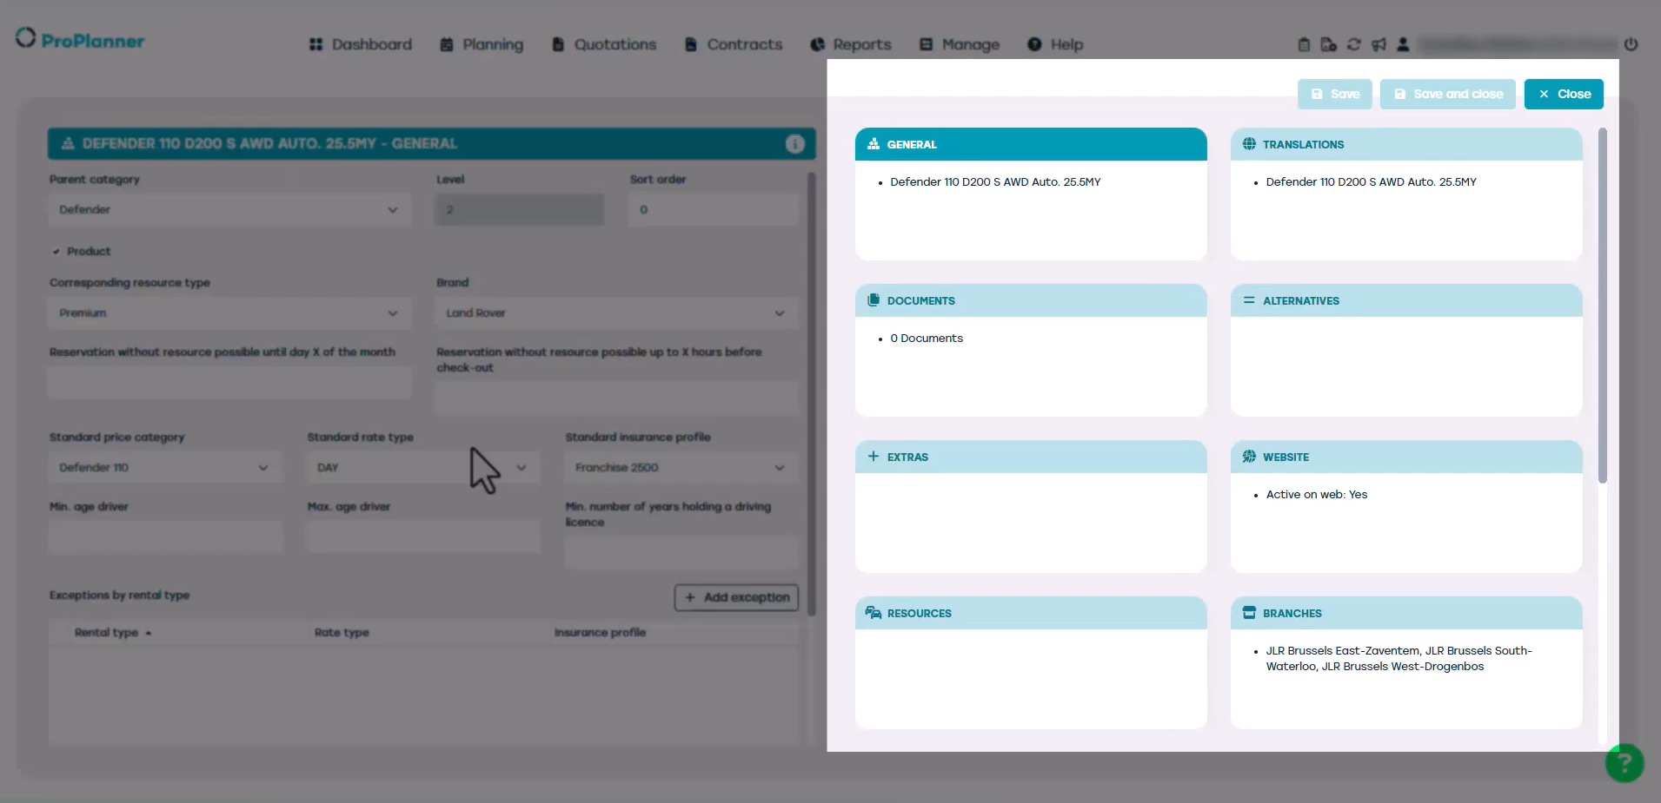The height and width of the screenshot is (803, 1661).
Task: Open the Brand dropdown
Action: coord(616,313)
